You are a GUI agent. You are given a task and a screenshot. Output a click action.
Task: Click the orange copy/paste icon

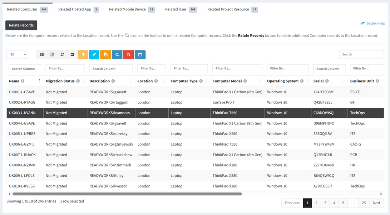pos(105,54)
